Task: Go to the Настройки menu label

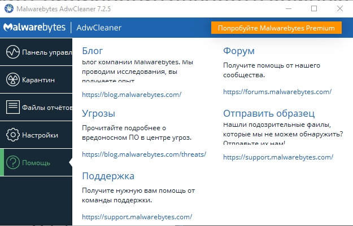Action: (40, 135)
